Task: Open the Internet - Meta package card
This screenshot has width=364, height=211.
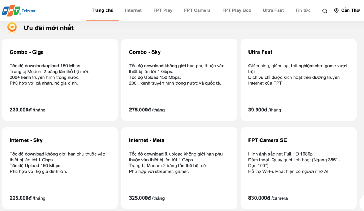Action: [179, 168]
